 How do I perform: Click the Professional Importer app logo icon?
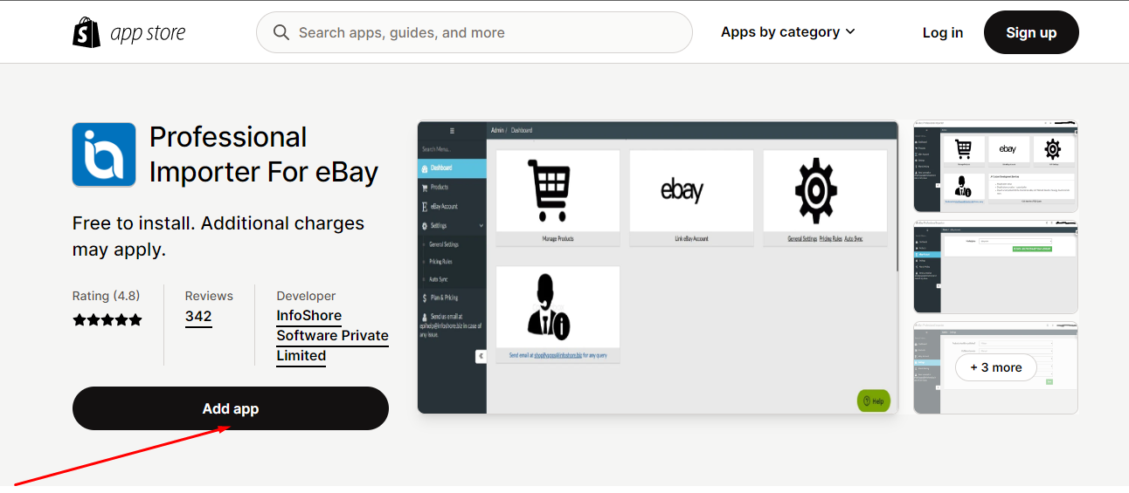[104, 154]
